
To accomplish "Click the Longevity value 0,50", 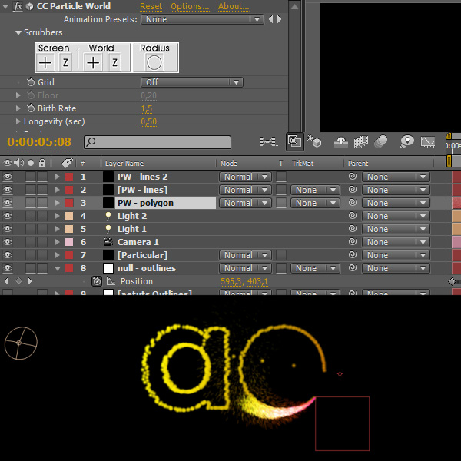I will (x=148, y=121).
